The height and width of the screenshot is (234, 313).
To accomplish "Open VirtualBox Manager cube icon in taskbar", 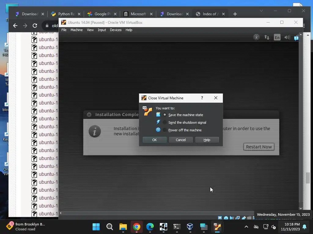I will click(190, 227).
